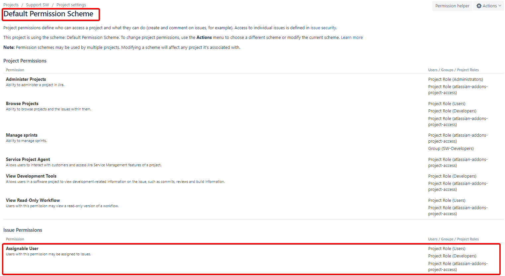Open the Actions dropdown arrow
Viewport: 505px width, 276px height.
tap(500, 6)
